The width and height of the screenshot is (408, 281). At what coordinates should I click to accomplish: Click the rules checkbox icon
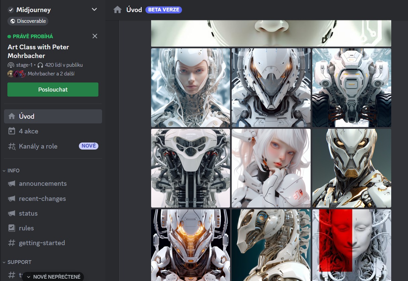point(12,228)
